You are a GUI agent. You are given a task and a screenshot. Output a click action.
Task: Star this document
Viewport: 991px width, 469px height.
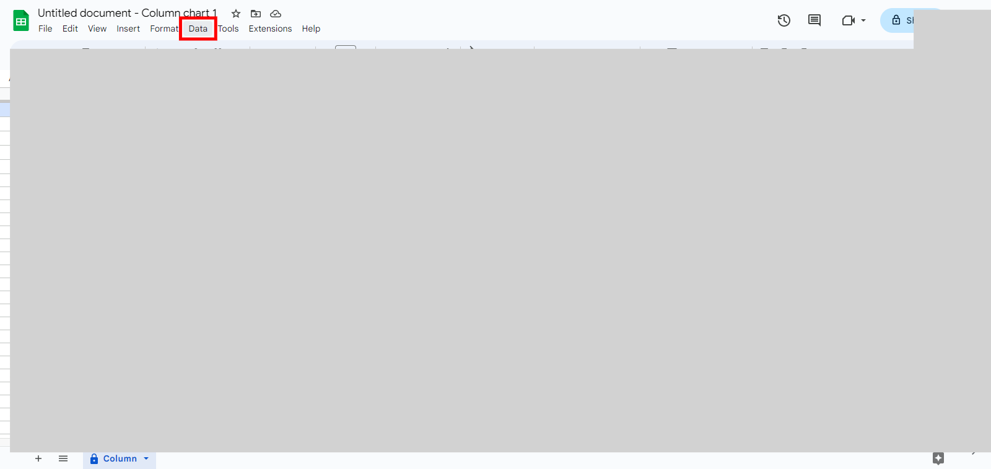236,14
